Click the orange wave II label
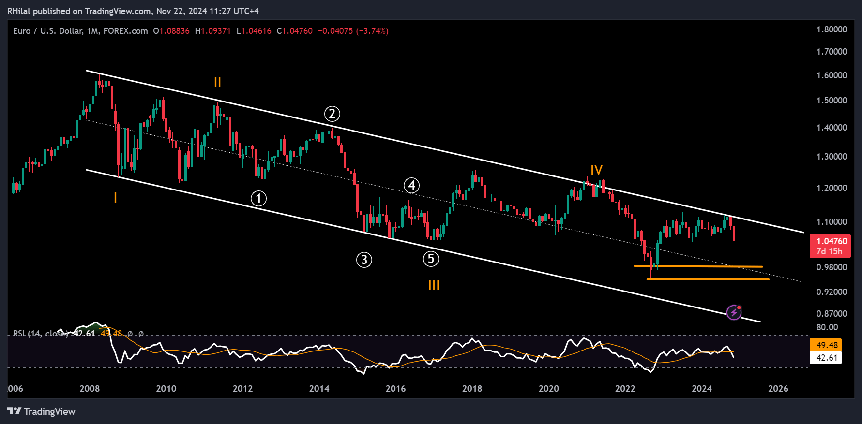Image resolution: width=862 pixels, height=424 pixels. tap(217, 82)
